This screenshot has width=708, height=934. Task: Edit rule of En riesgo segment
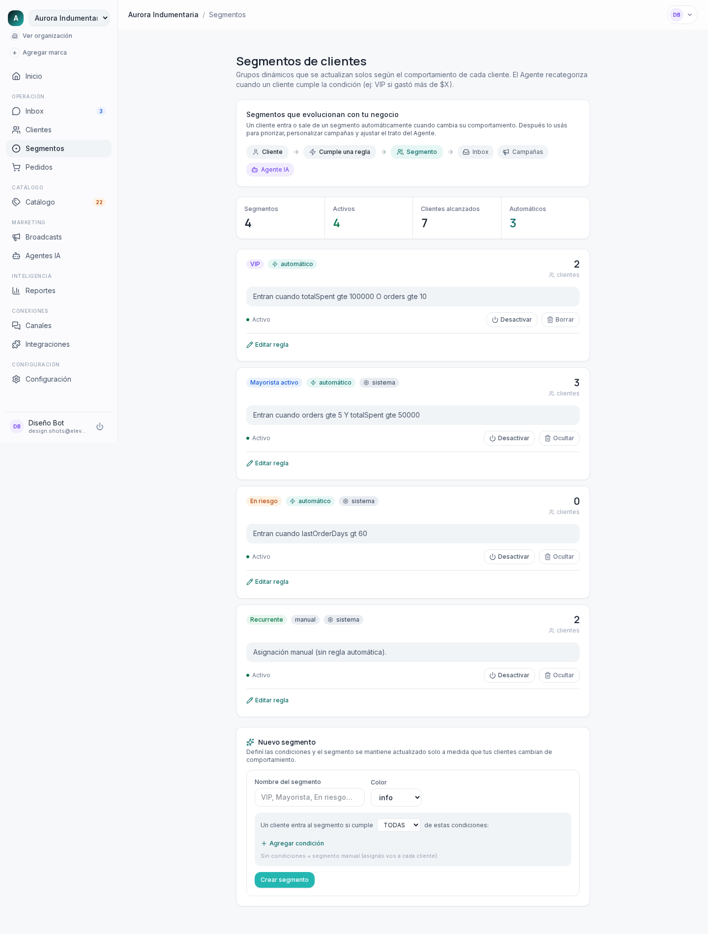click(267, 582)
